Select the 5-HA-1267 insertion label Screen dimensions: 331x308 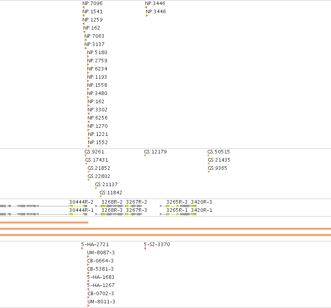101,285
